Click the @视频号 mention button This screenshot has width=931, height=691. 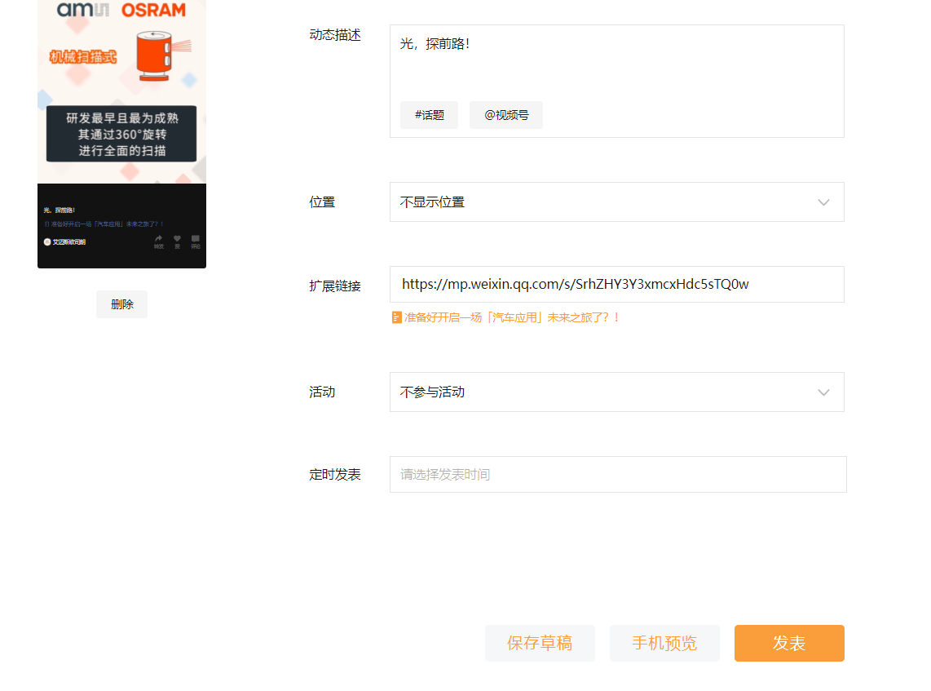click(506, 115)
